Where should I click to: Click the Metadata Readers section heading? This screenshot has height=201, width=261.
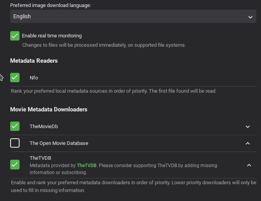coord(34,61)
